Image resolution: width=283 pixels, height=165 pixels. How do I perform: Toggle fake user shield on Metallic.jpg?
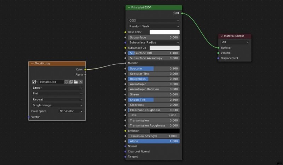[x=66, y=82]
